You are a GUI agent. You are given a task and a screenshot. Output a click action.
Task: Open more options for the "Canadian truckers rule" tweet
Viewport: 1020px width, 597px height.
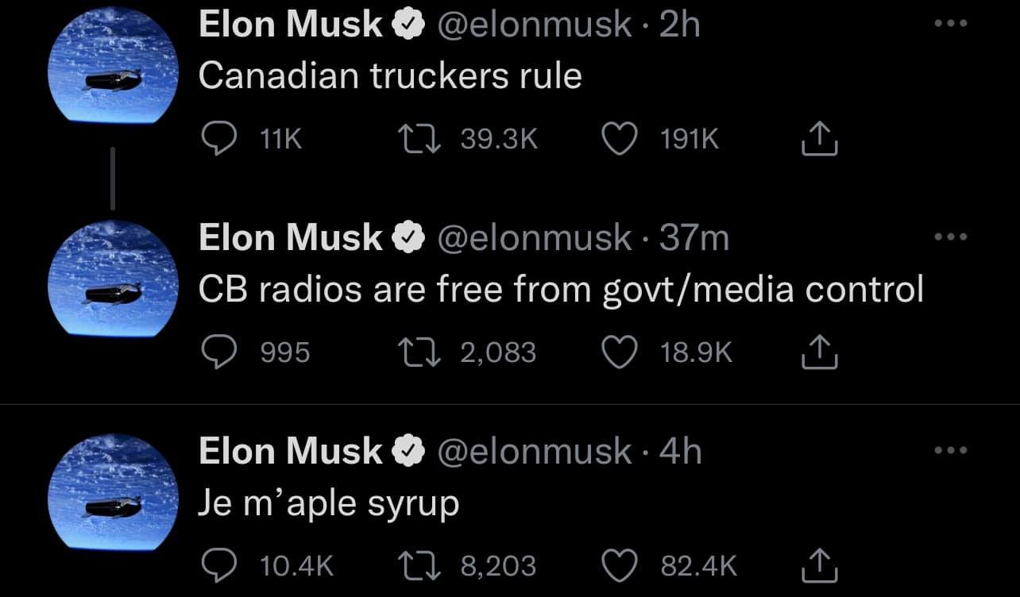(950, 23)
